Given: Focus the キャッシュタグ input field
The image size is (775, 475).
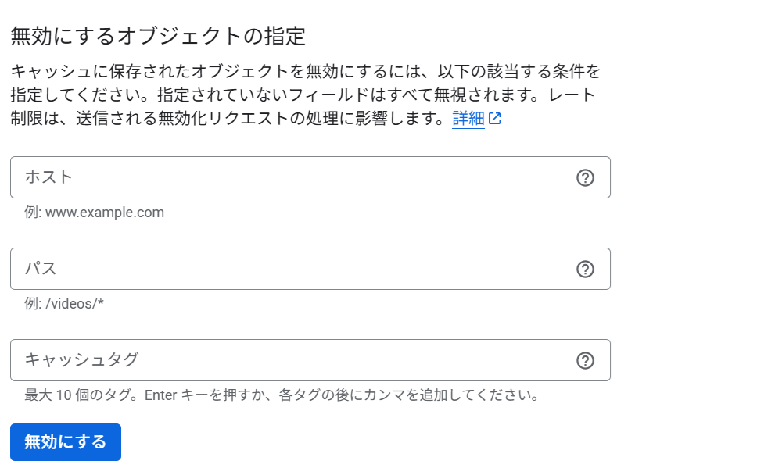Looking at the screenshot, I should pos(310,360).
